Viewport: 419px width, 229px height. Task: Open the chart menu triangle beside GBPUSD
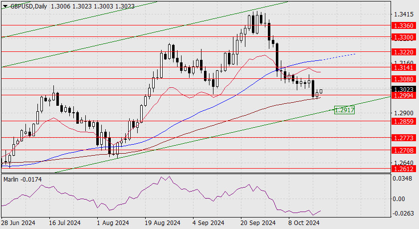[x=5, y=6]
